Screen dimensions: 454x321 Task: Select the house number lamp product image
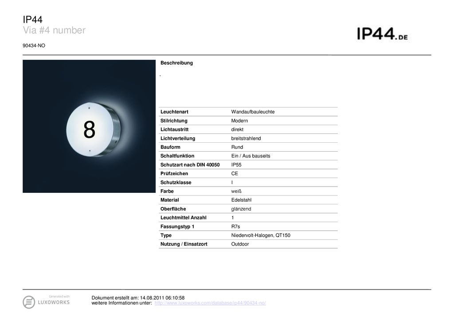89,126
